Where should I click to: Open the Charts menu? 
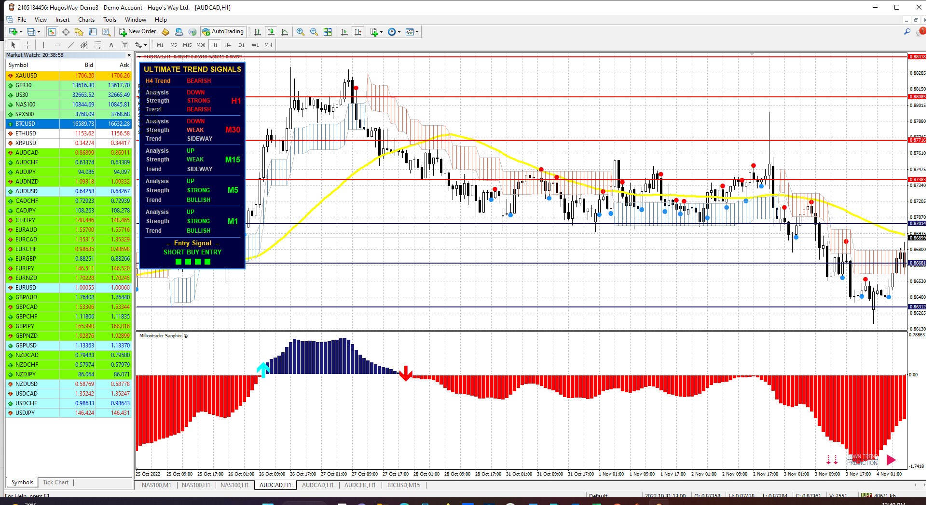[x=86, y=19]
